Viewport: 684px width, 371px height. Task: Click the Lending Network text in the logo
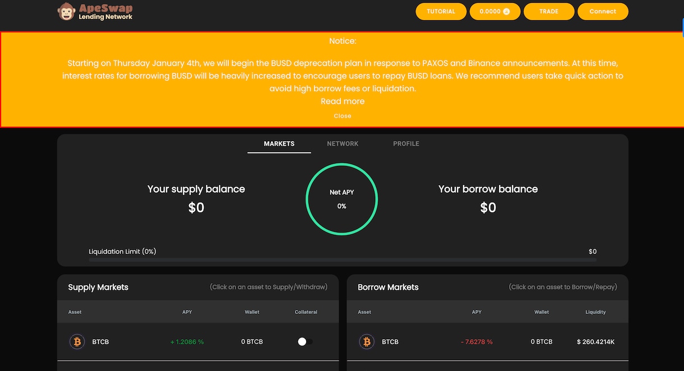(x=106, y=17)
